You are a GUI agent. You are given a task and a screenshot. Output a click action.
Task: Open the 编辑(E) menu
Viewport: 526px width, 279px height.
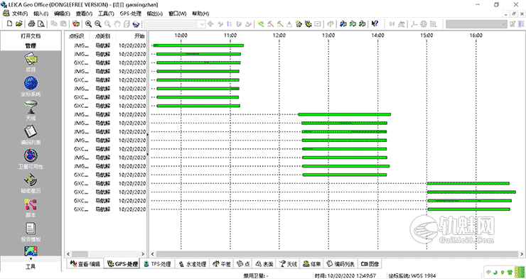[62, 13]
